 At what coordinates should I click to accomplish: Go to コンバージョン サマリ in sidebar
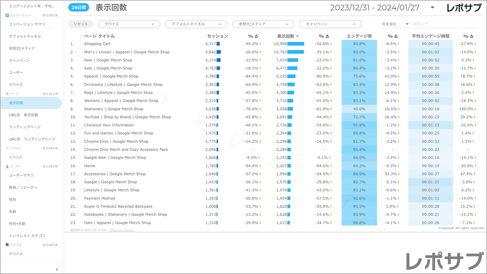[27, 24]
